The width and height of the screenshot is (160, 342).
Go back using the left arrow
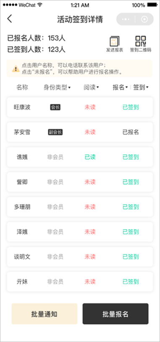pyautogui.click(x=9, y=19)
